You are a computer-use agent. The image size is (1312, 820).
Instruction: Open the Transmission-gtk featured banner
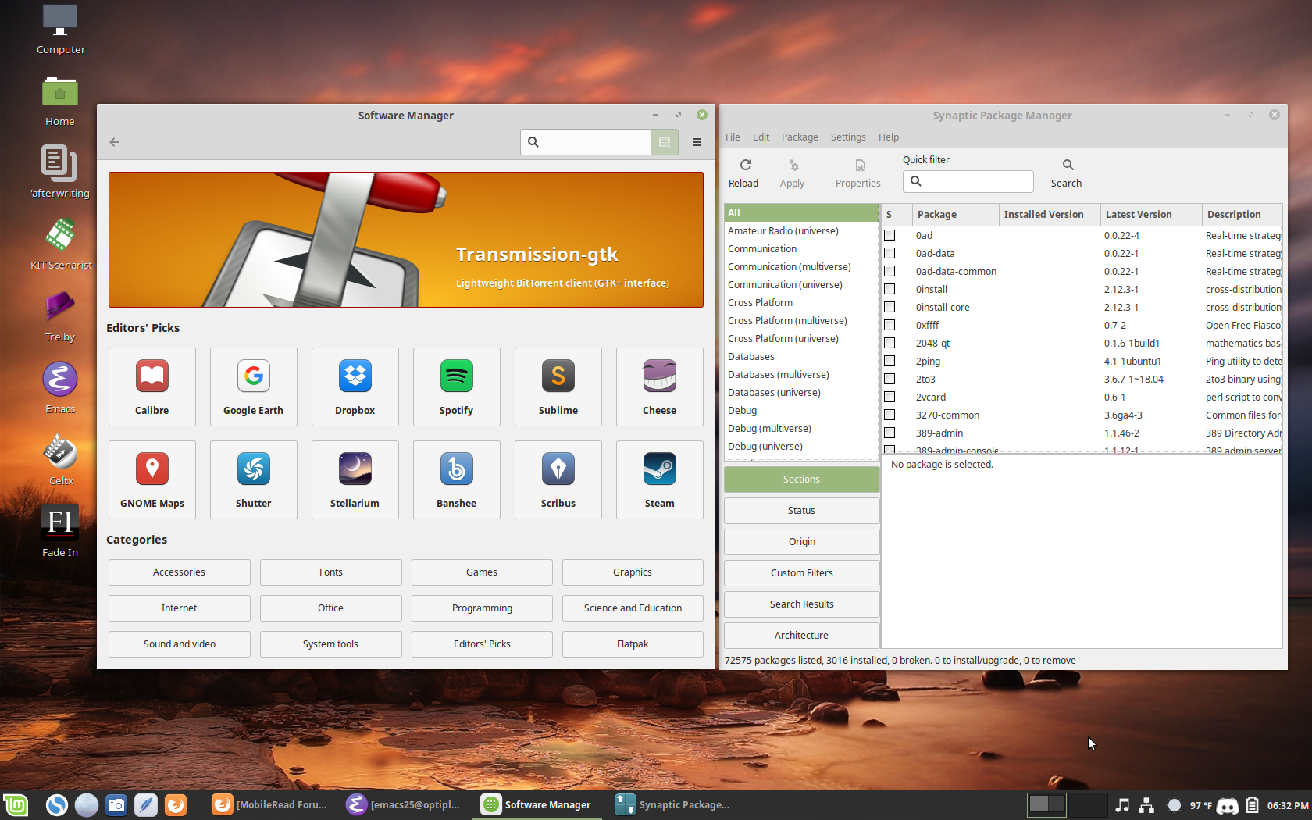(x=406, y=240)
